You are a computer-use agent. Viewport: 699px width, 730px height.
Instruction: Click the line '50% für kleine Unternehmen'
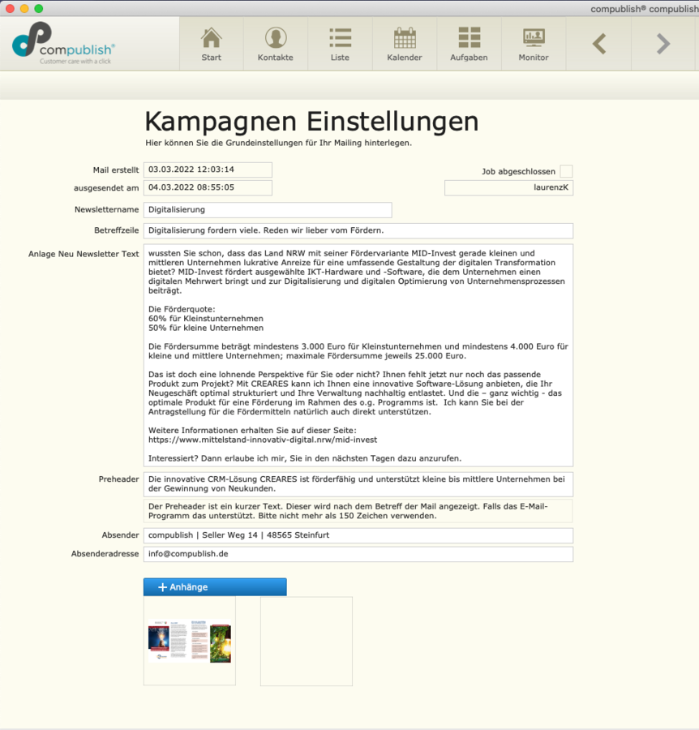(206, 328)
